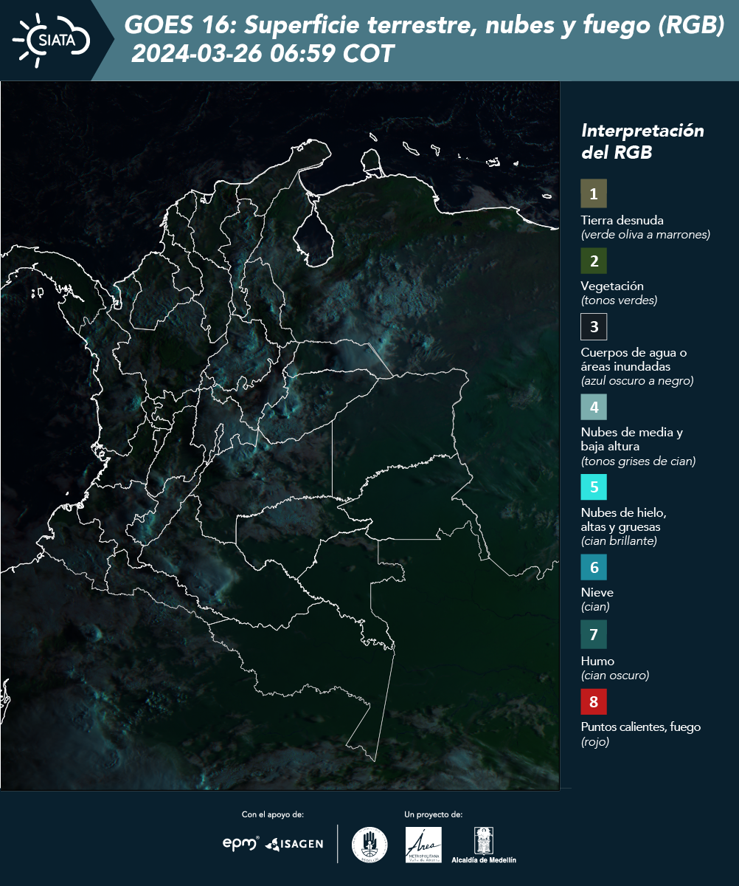Click the heading "Interpretación del RGB"
The image size is (739, 886).
[x=642, y=142]
